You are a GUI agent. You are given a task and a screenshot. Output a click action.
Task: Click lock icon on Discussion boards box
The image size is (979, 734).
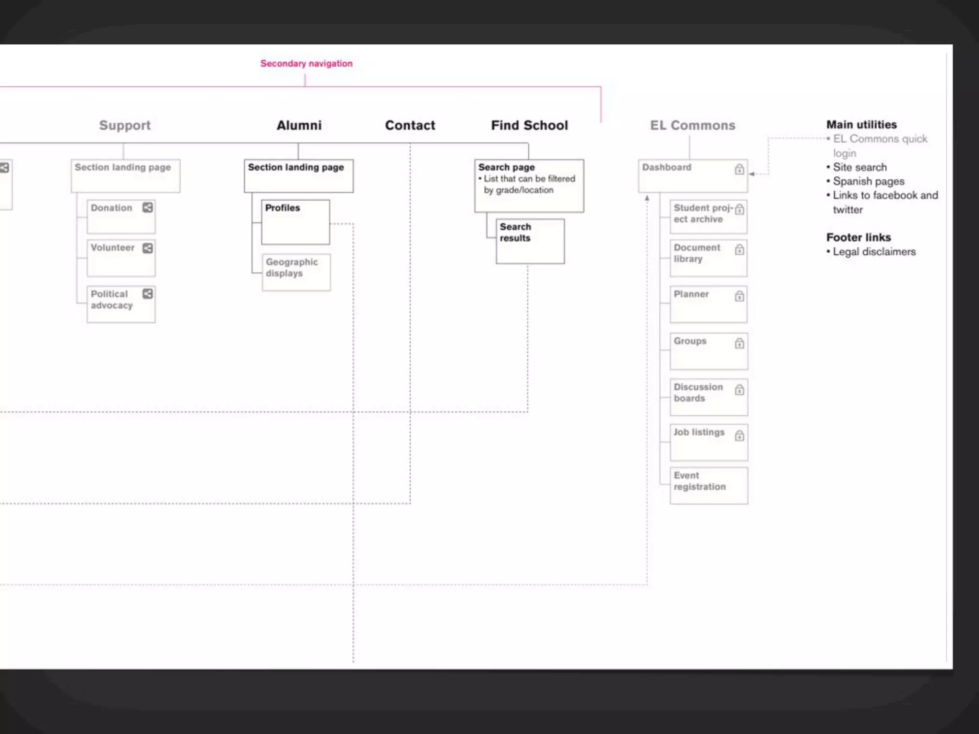[740, 390]
